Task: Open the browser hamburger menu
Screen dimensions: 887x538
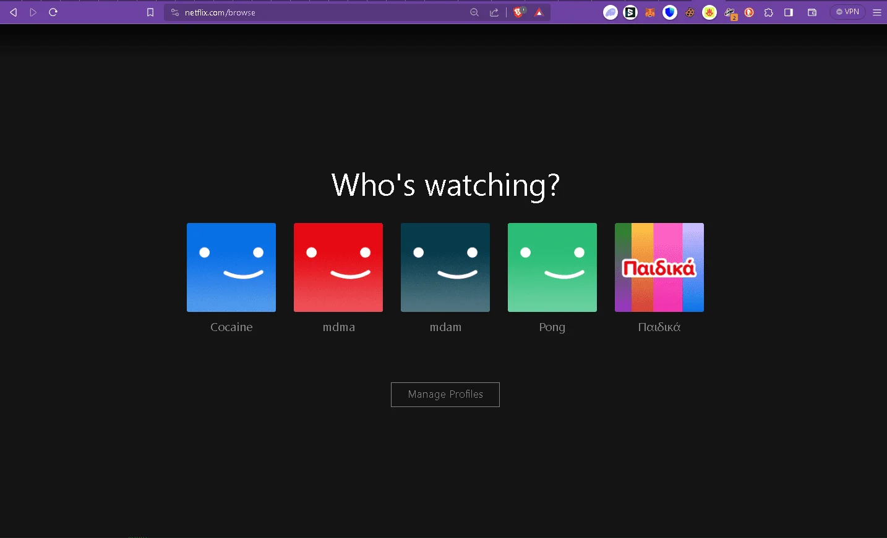Action: (877, 12)
